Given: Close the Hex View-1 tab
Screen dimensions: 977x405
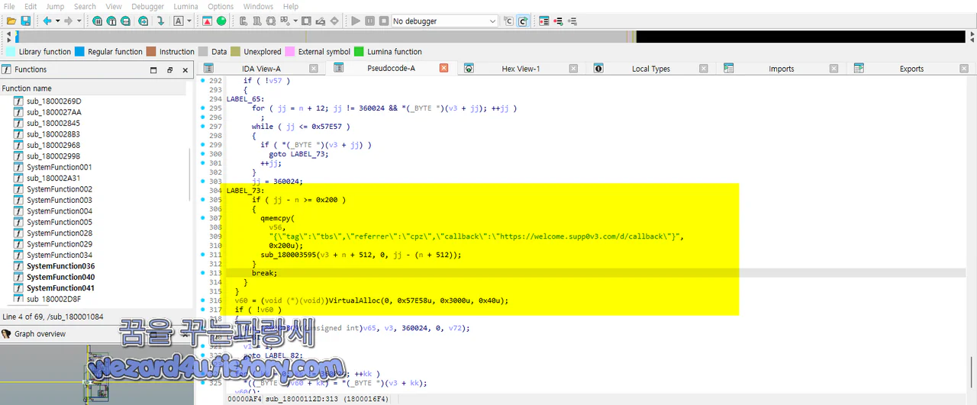Looking at the screenshot, I should tap(573, 69).
